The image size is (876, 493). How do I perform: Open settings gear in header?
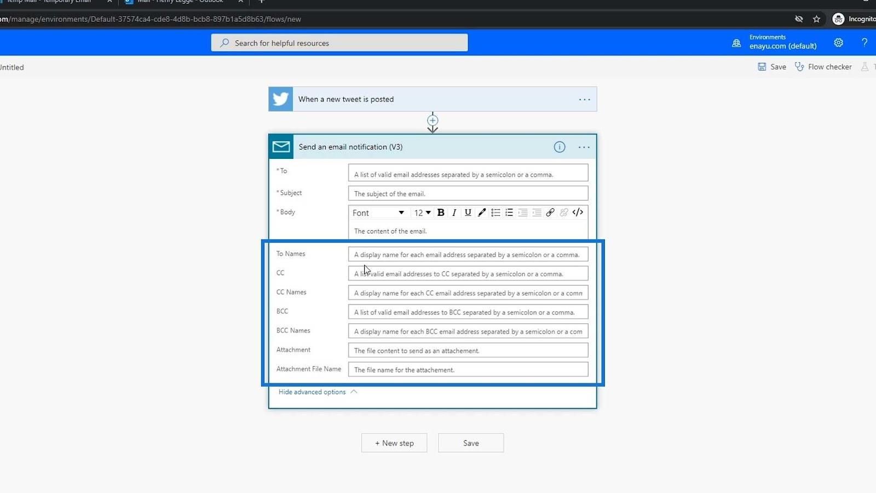pyautogui.click(x=838, y=43)
